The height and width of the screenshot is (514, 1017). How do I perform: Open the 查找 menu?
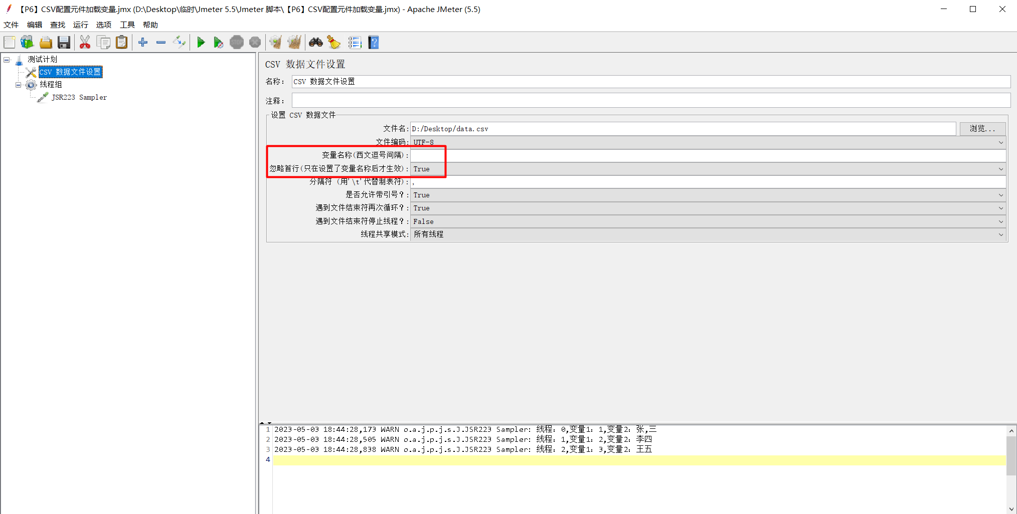click(x=58, y=25)
